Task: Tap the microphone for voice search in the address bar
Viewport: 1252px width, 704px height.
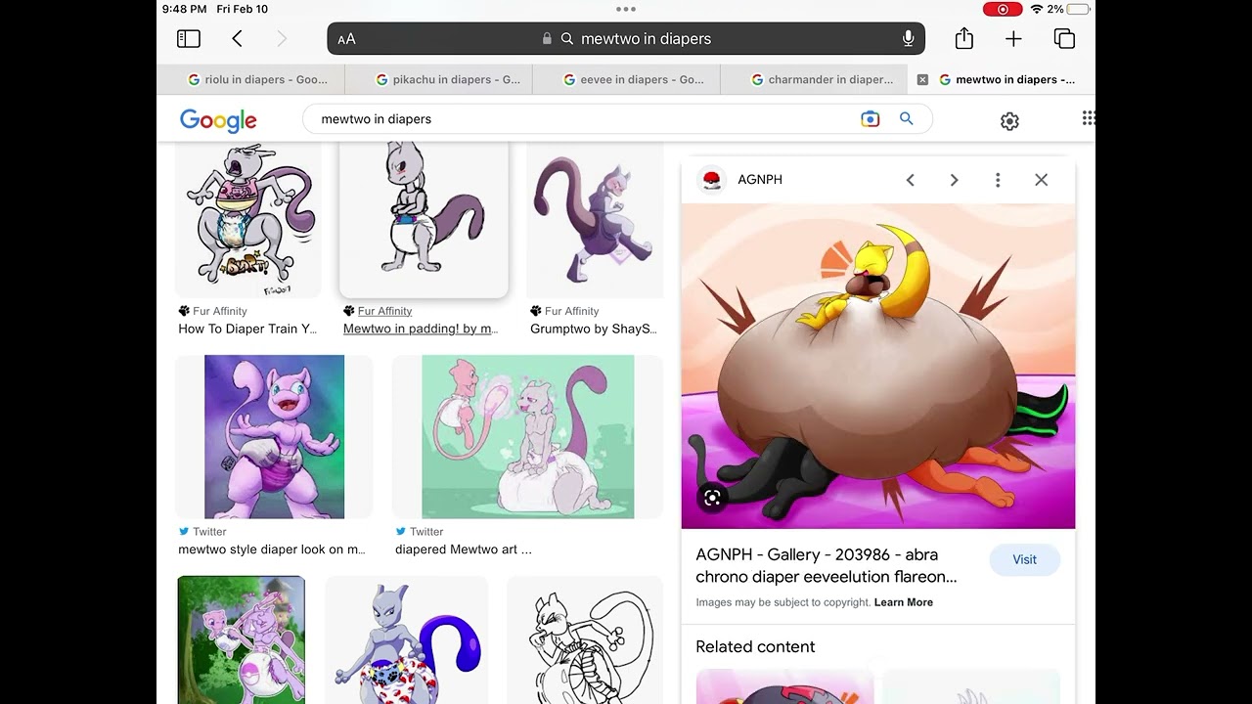Action: [908, 39]
